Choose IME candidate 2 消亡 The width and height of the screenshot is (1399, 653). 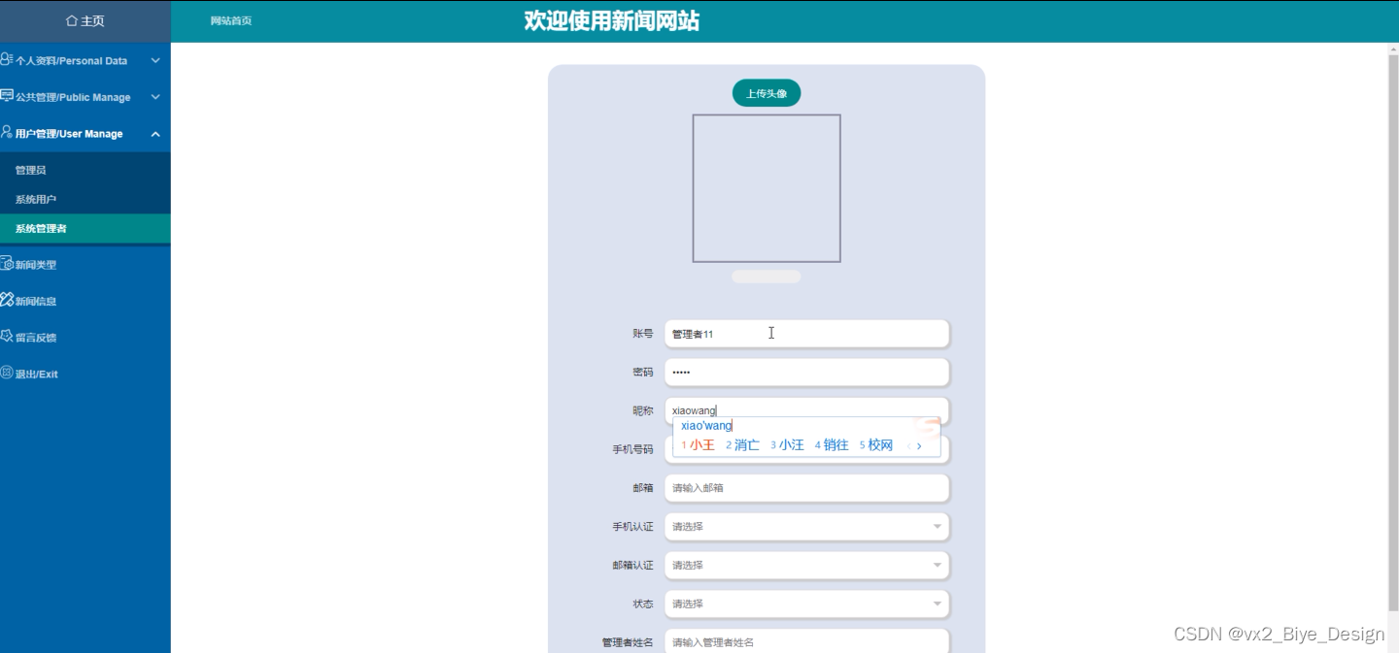pyautogui.click(x=742, y=445)
